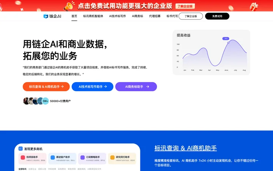
Task: Select the 招标公告 filter tab
Action: (x=42, y=169)
